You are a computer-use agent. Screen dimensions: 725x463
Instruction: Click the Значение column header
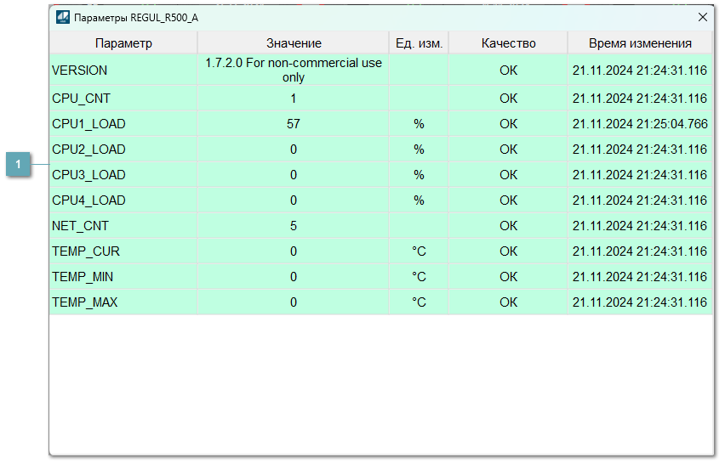click(x=293, y=43)
